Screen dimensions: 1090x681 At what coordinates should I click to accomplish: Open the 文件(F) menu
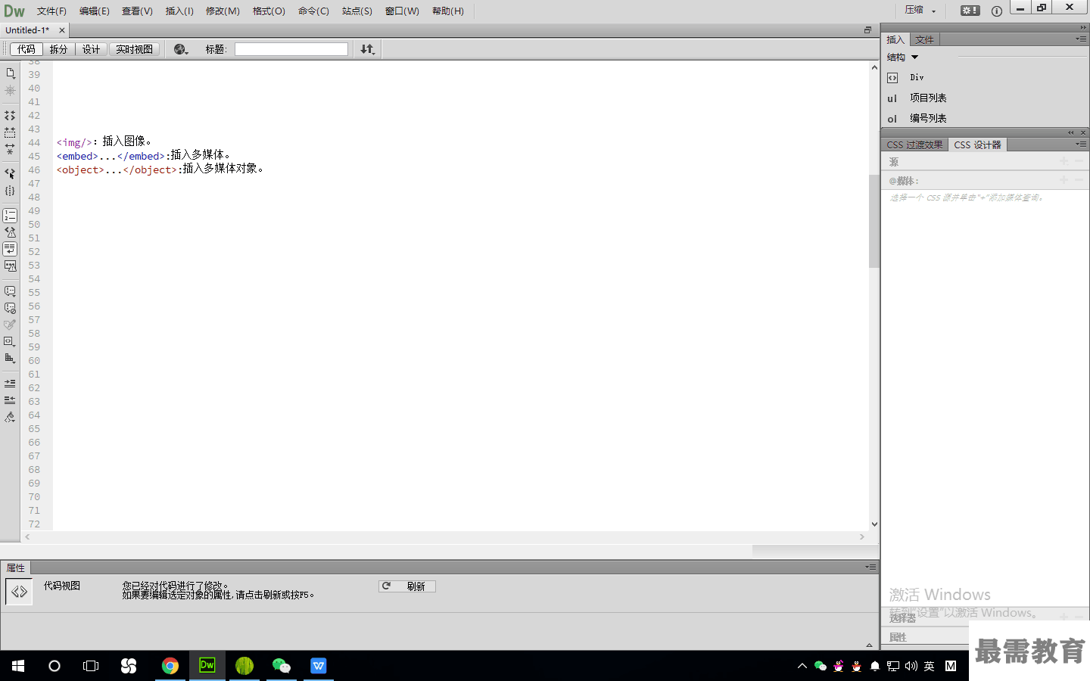51,11
